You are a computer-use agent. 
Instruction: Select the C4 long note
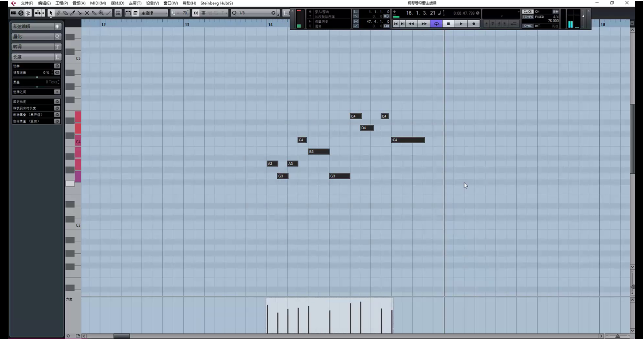click(x=408, y=140)
